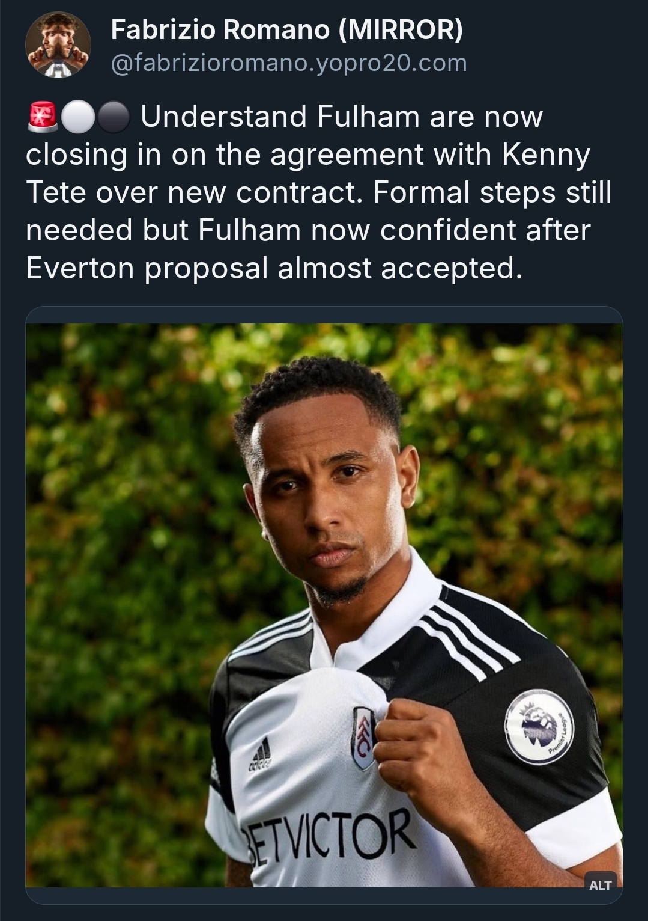Click the black circle emoji
Viewport: 648px width, 921px height.
tap(112, 117)
